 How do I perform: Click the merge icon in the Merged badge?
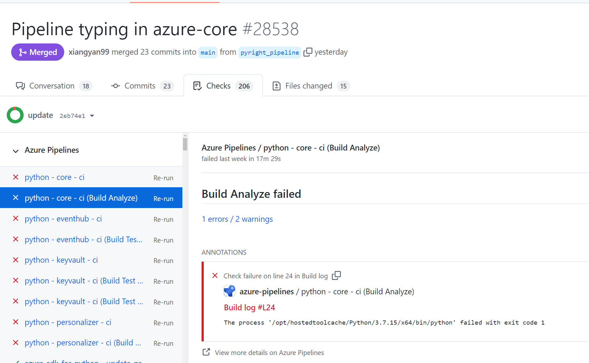[x=22, y=52]
